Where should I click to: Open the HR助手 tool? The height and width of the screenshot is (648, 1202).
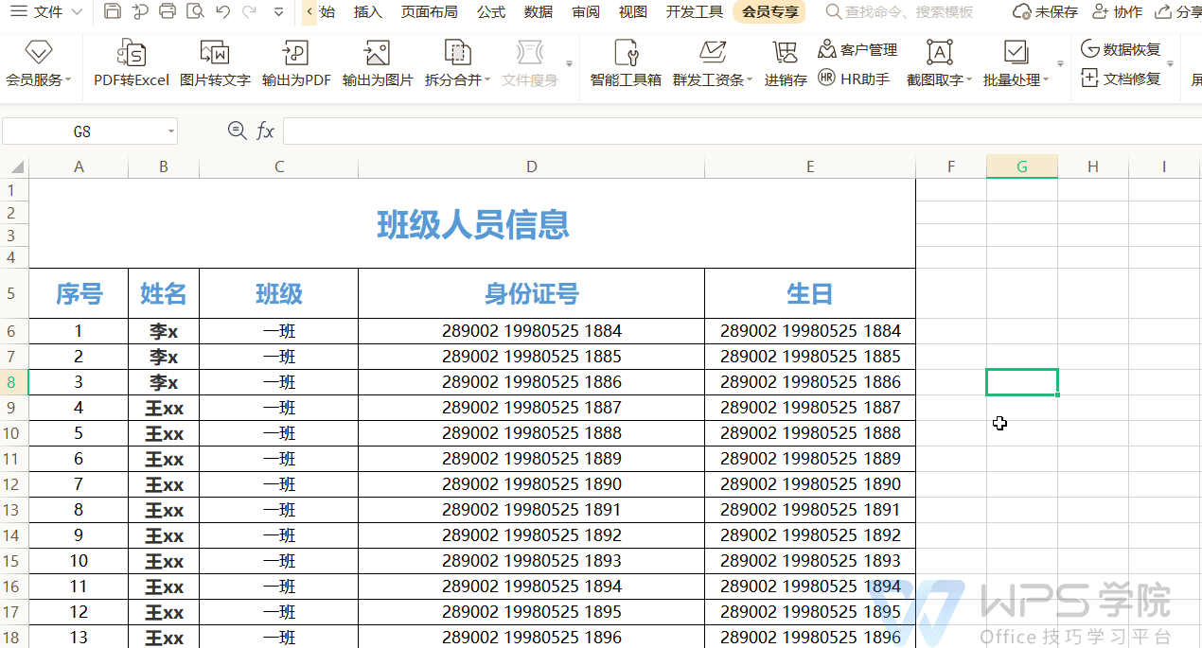click(x=854, y=79)
